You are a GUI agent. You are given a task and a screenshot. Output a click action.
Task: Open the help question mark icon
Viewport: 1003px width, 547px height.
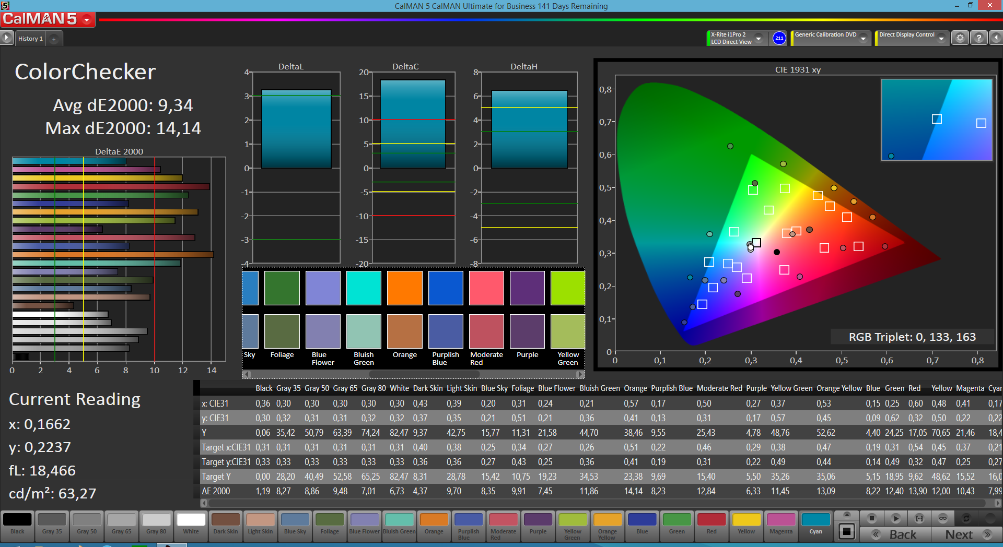point(978,38)
